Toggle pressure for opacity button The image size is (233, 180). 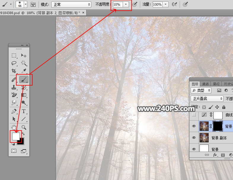pyautogui.click(x=135, y=4)
